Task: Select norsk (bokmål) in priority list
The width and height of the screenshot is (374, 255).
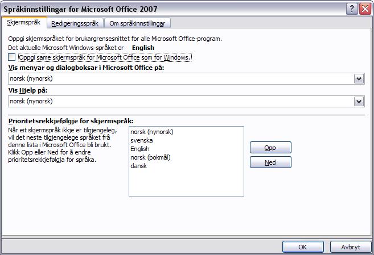Action: tap(150, 157)
